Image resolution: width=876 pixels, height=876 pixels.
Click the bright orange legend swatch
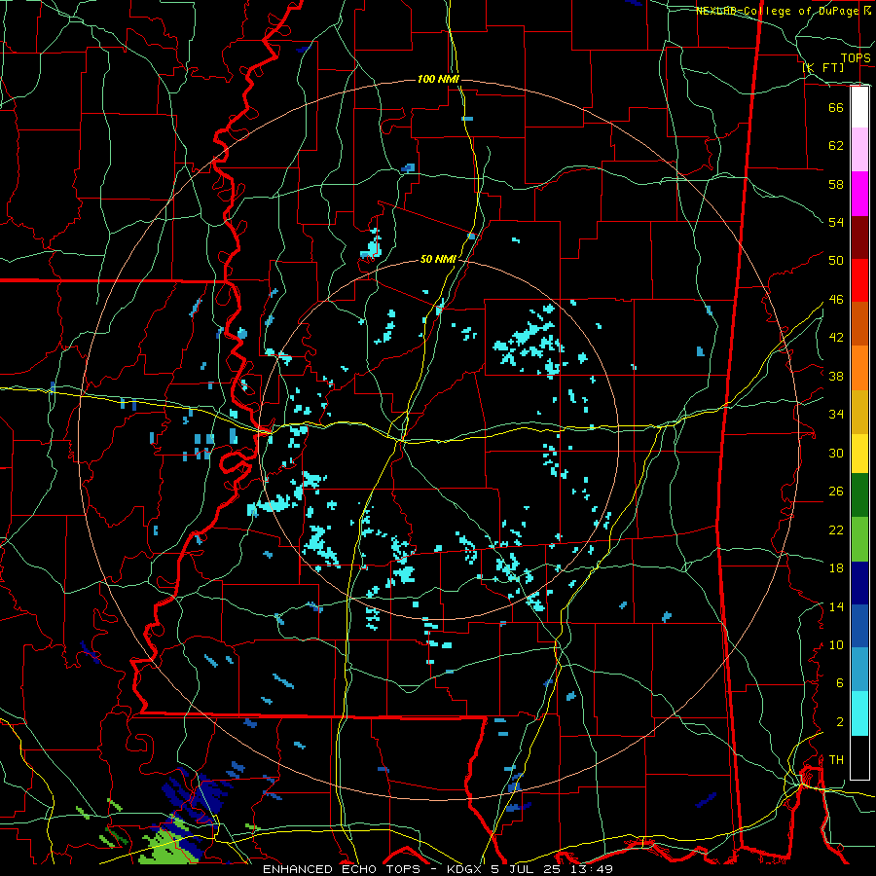(859, 368)
